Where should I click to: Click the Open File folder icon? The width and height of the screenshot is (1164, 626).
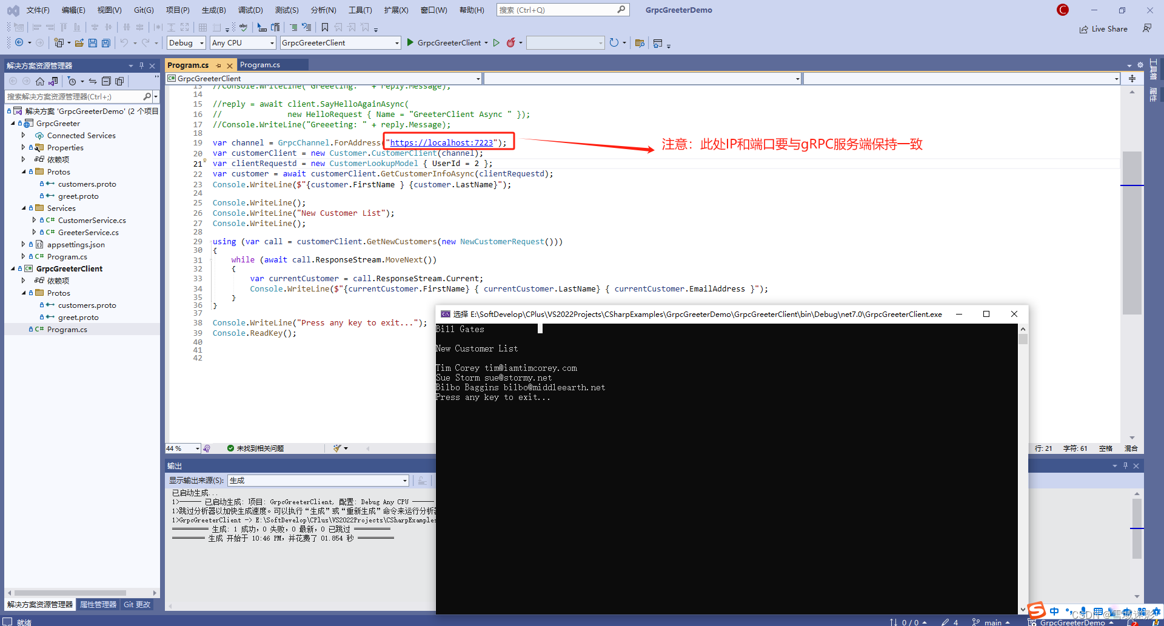(79, 42)
